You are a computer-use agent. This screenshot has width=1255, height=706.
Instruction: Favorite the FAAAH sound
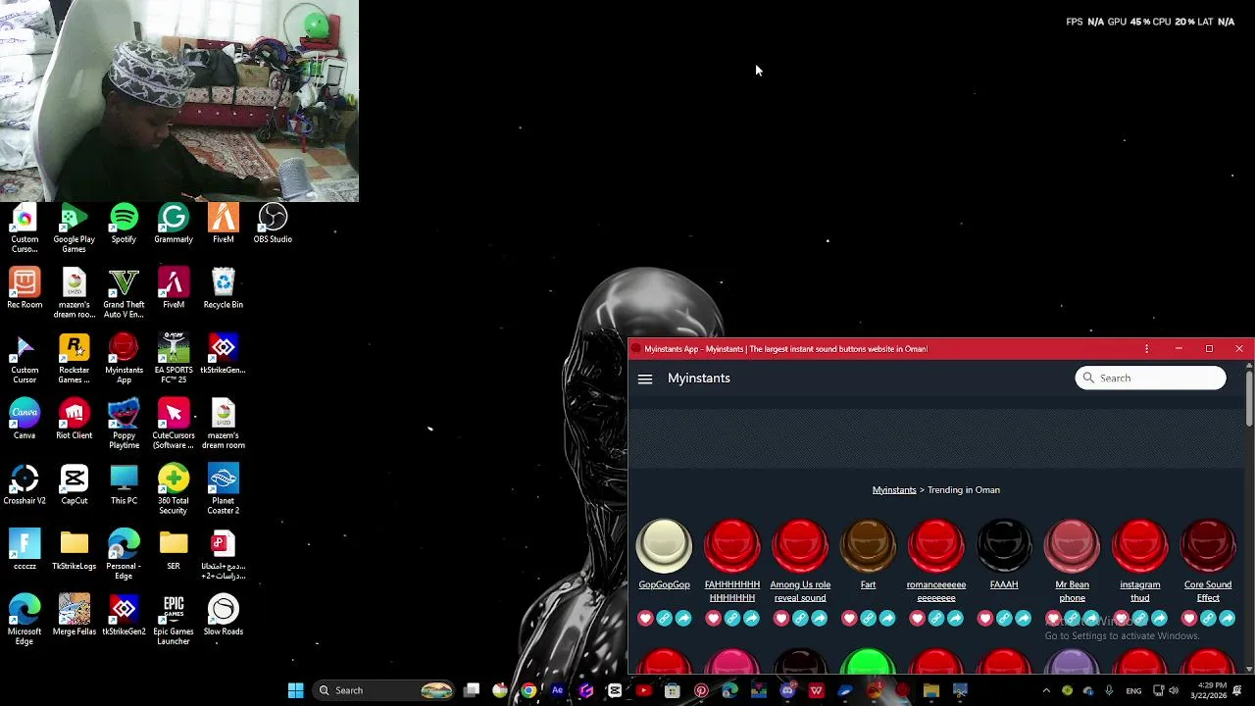pos(985,618)
